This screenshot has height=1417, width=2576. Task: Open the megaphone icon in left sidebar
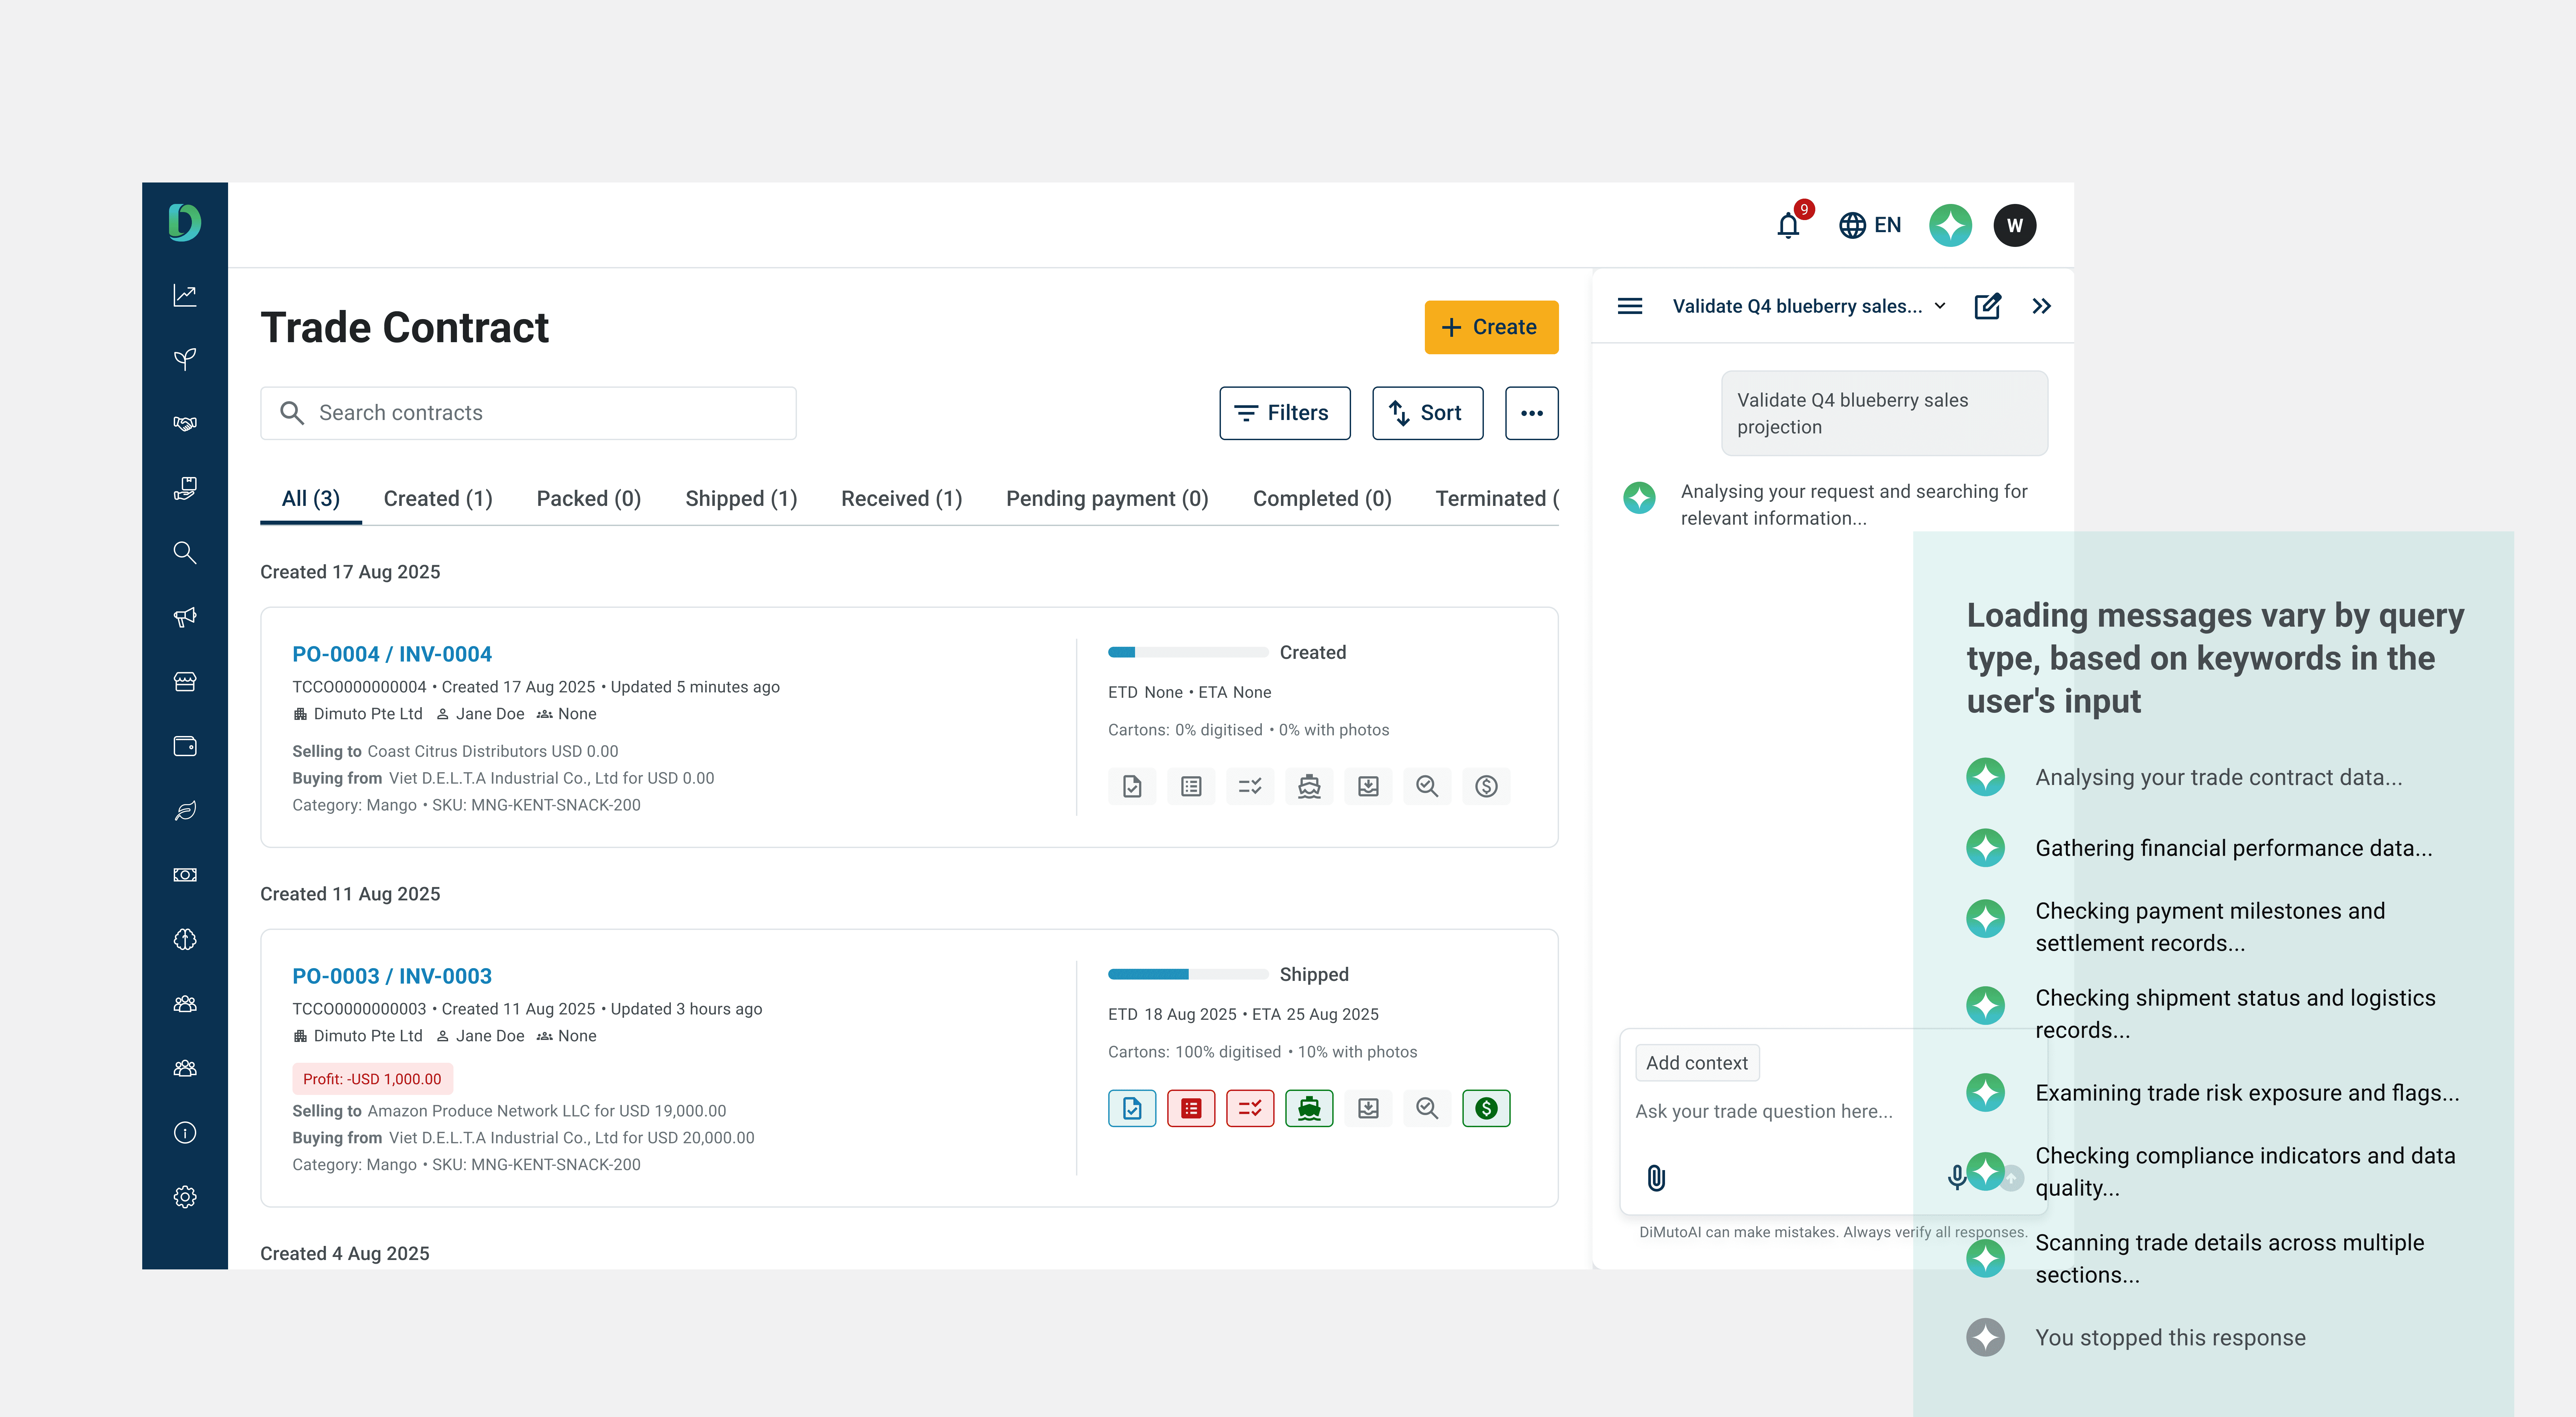point(185,617)
